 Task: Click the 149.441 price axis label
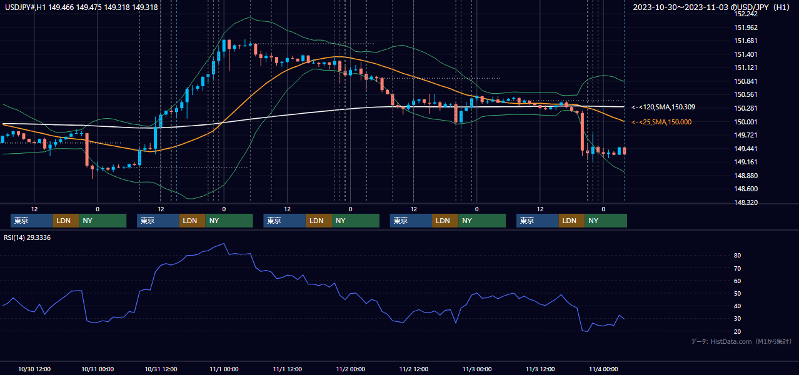pos(746,149)
